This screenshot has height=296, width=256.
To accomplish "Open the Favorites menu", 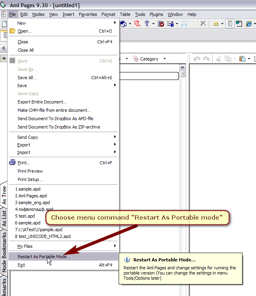I will [x=88, y=14].
